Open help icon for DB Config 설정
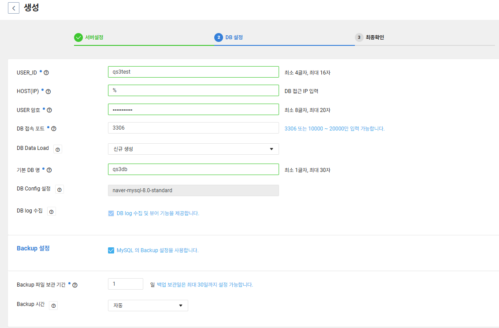The width and height of the screenshot is (499, 328). coord(60,190)
